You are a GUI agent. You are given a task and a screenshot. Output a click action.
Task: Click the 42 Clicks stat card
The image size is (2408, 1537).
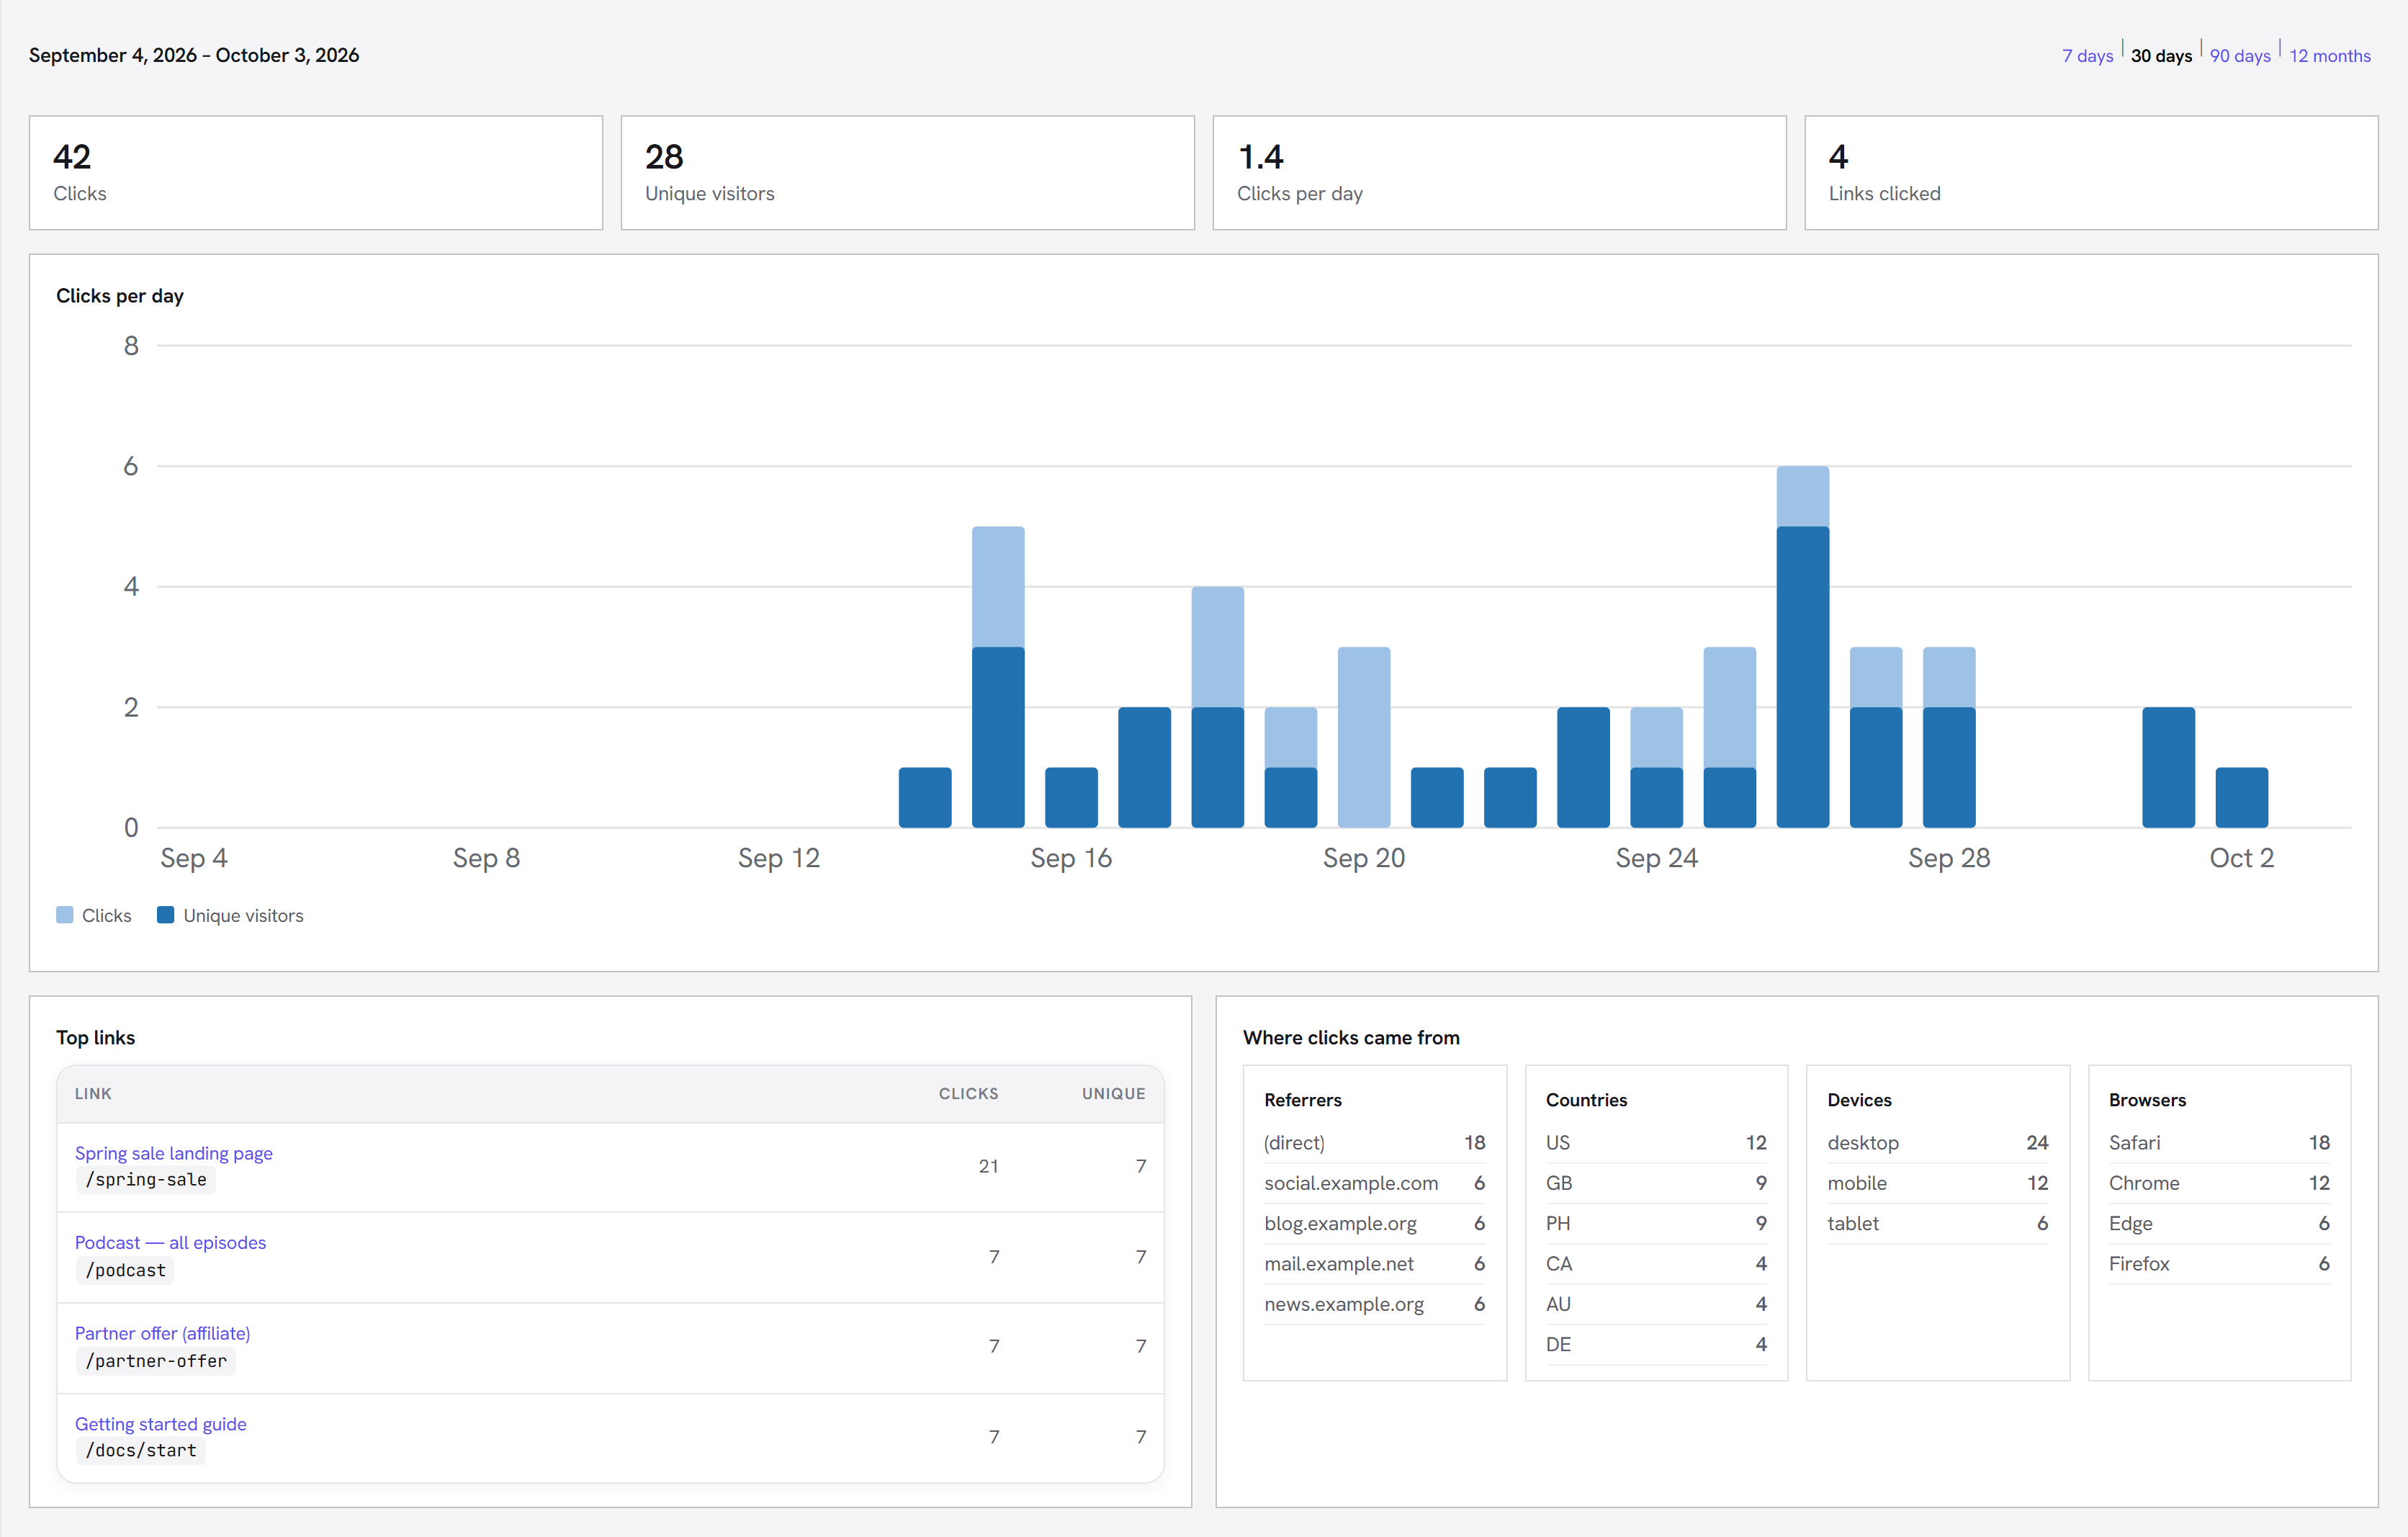[x=316, y=173]
